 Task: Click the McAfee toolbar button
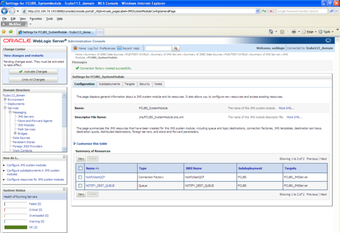14,24
